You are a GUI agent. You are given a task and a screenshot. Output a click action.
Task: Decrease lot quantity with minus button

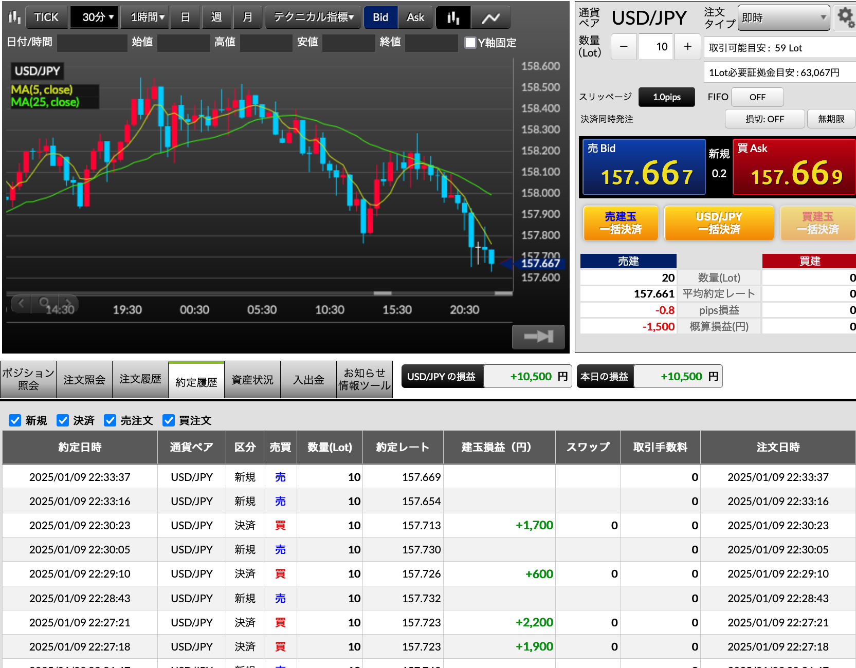coord(624,47)
